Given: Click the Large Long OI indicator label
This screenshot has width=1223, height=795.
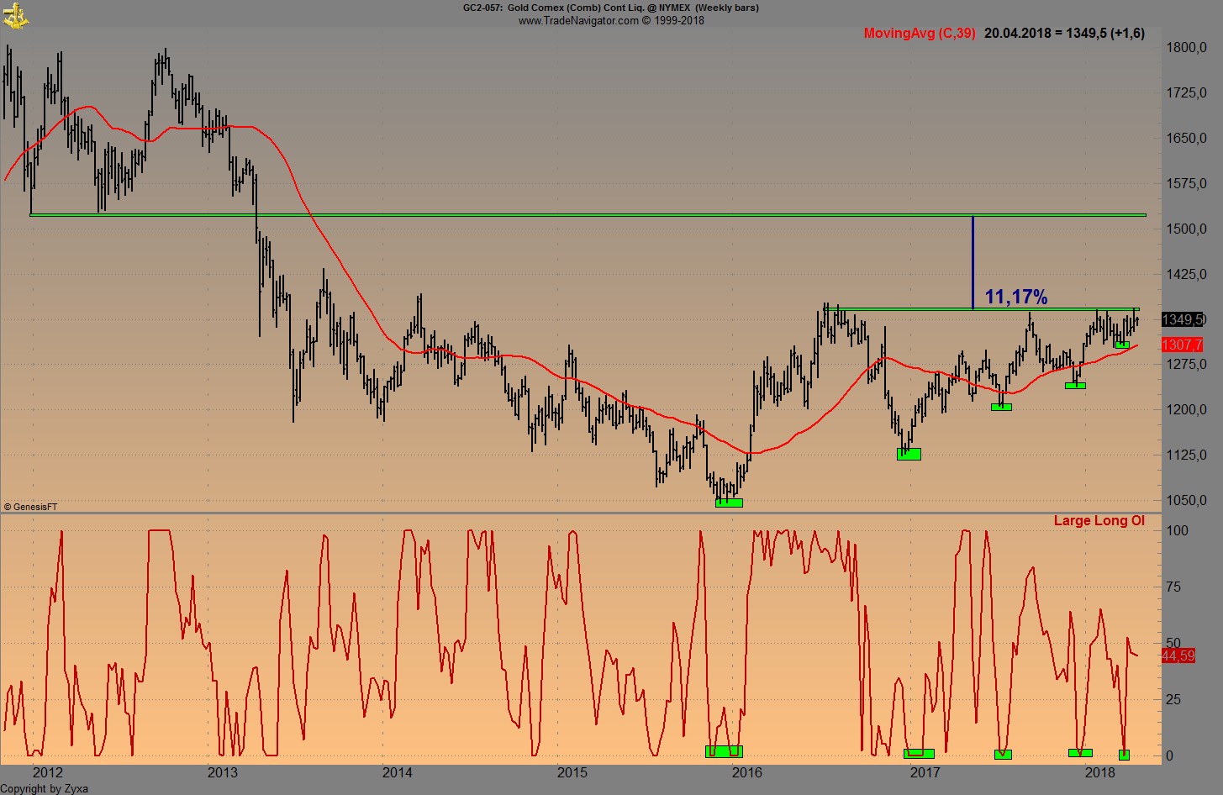Looking at the screenshot, I should tap(1099, 520).
